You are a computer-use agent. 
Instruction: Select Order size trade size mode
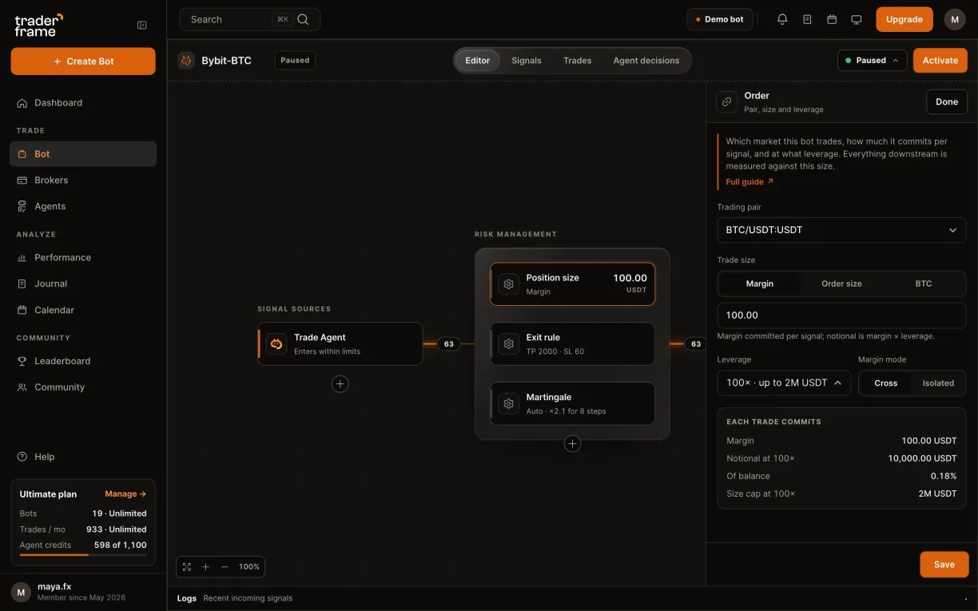click(x=841, y=284)
